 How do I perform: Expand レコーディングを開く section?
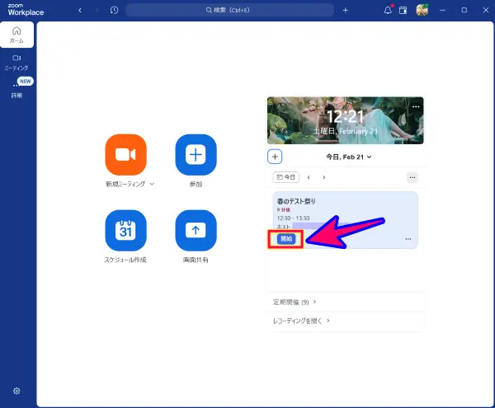[301, 321]
